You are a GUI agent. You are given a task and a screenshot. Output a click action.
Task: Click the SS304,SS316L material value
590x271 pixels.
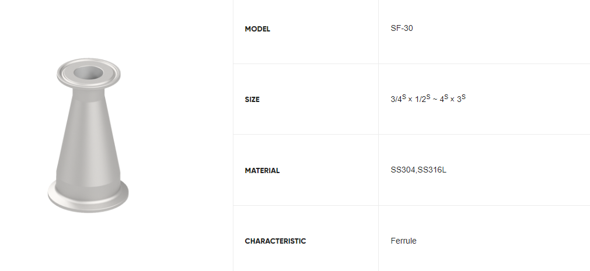(x=418, y=170)
